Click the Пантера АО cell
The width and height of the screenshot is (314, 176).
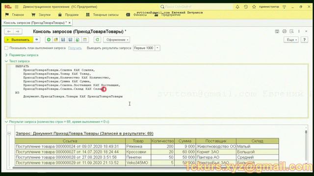216,157
